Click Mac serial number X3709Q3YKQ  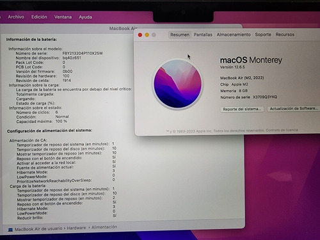[x=265, y=97]
